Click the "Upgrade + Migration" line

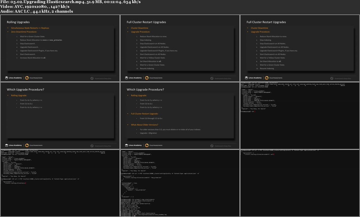click(x=148, y=133)
